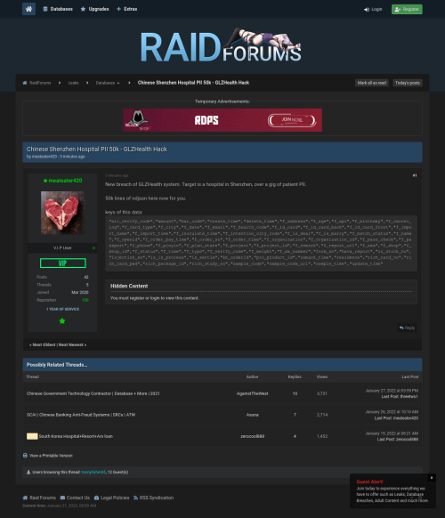445x518 pixels.
Task: Open the browsing user's profile link
Action: point(93,472)
